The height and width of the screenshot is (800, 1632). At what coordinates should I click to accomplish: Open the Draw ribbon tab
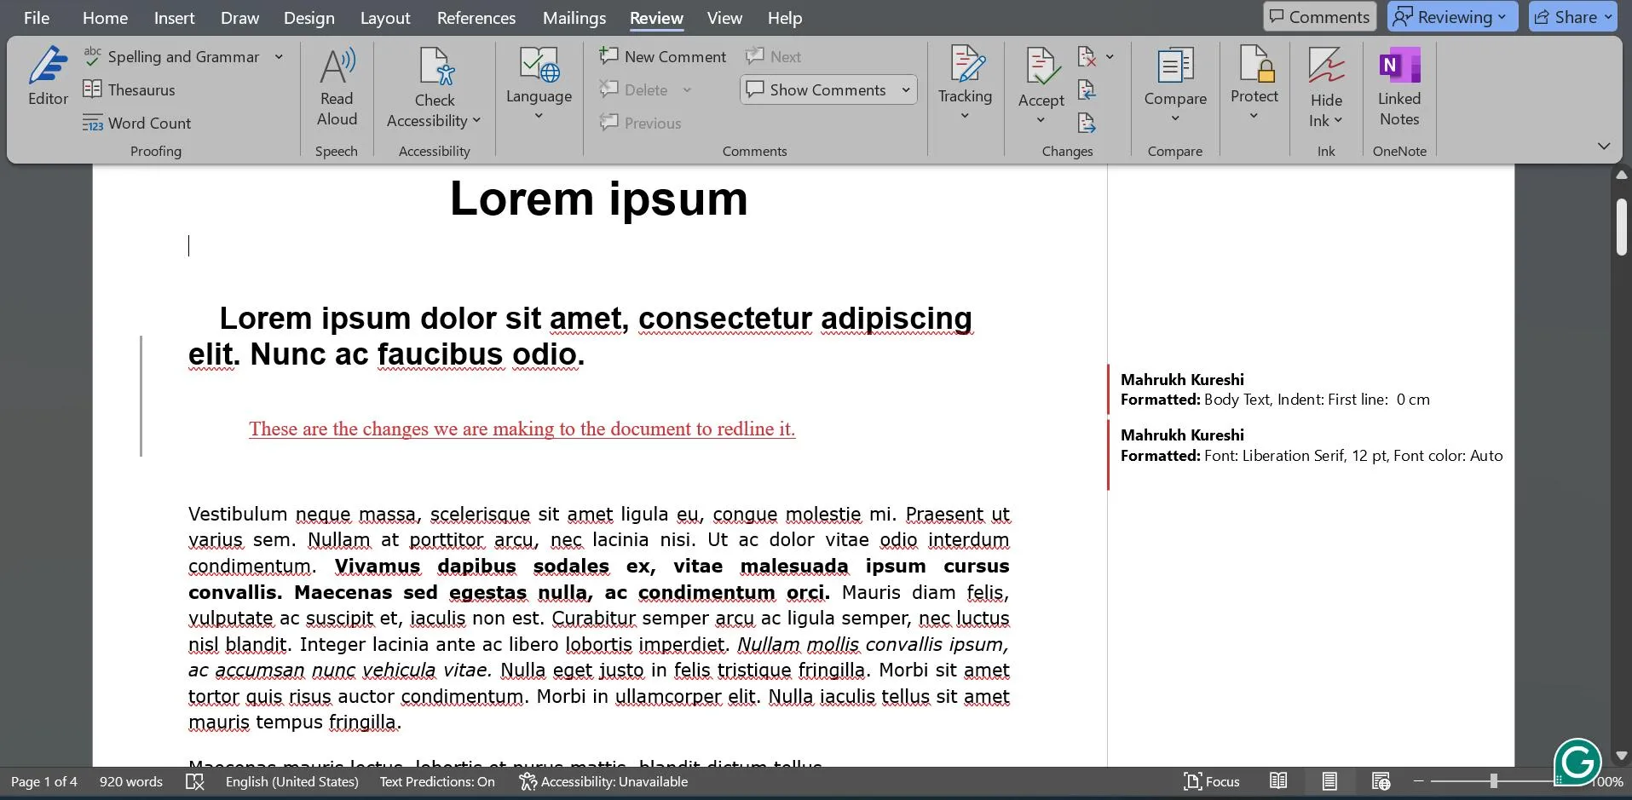pyautogui.click(x=239, y=17)
